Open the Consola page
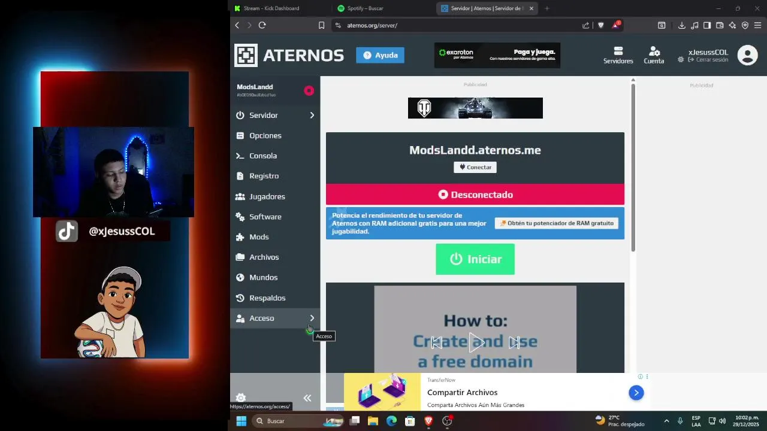Viewport: 767px width, 431px height. pos(275,156)
